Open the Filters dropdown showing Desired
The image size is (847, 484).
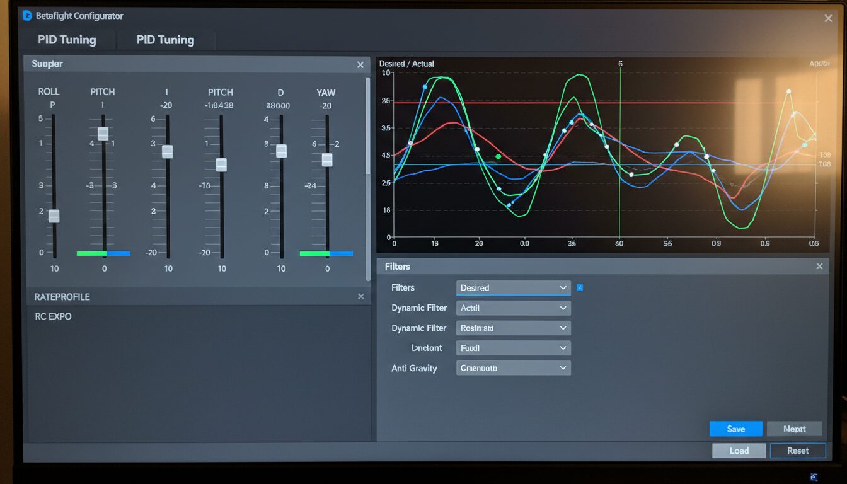click(513, 288)
